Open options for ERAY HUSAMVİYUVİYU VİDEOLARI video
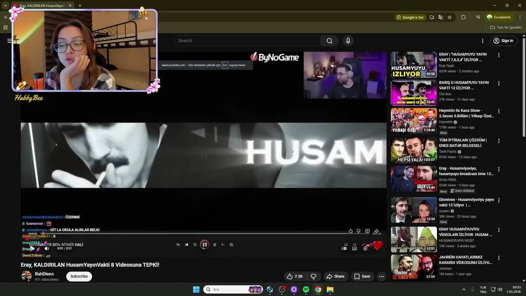Viewport: 526px width, 296px height. [499, 230]
